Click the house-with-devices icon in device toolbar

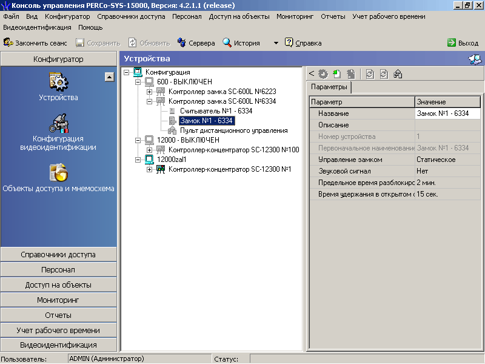pyautogui.click(x=398, y=74)
